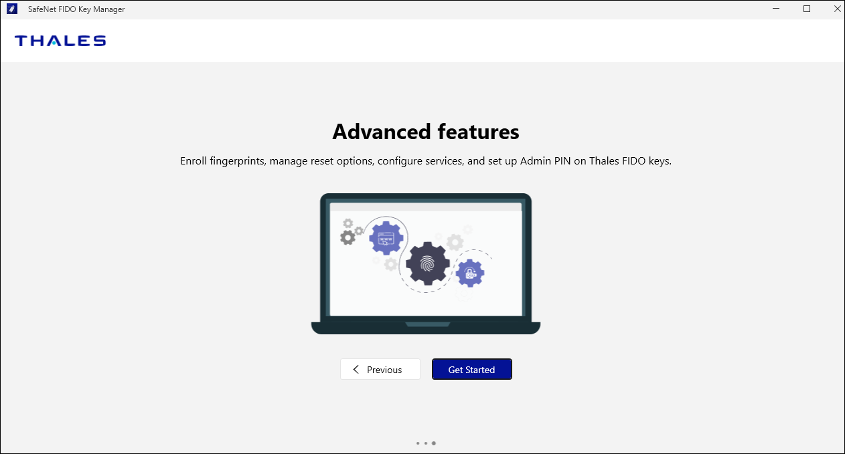Select the third, active pagination dot
The height and width of the screenshot is (454, 845).
click(433, 443)
